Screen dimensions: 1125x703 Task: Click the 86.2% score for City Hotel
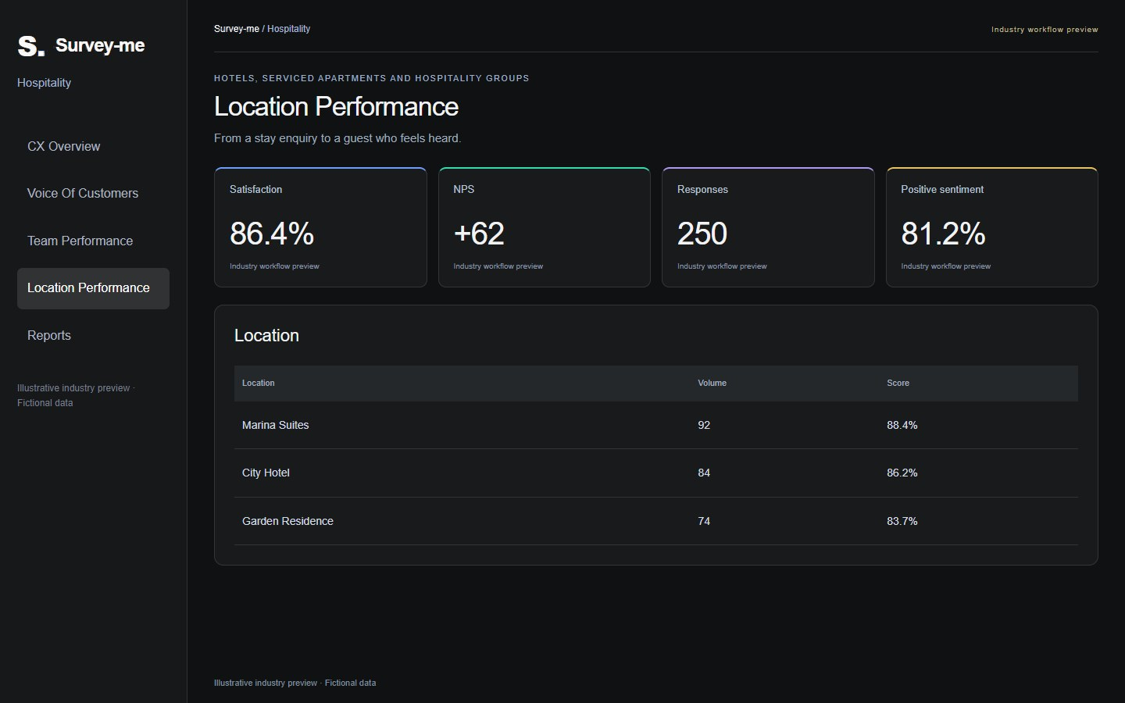pos(902,473)
